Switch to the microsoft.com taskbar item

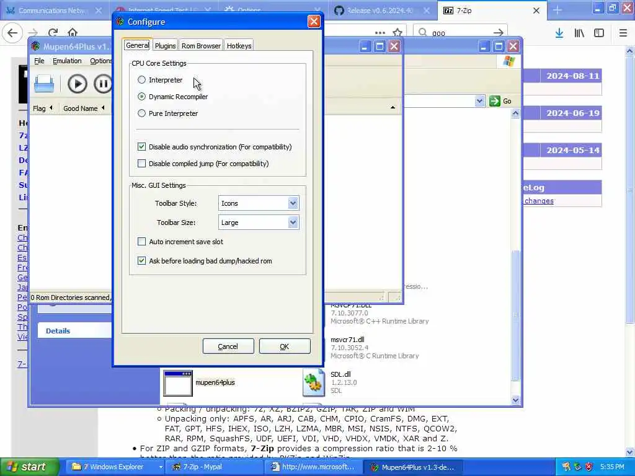(314, 467)
